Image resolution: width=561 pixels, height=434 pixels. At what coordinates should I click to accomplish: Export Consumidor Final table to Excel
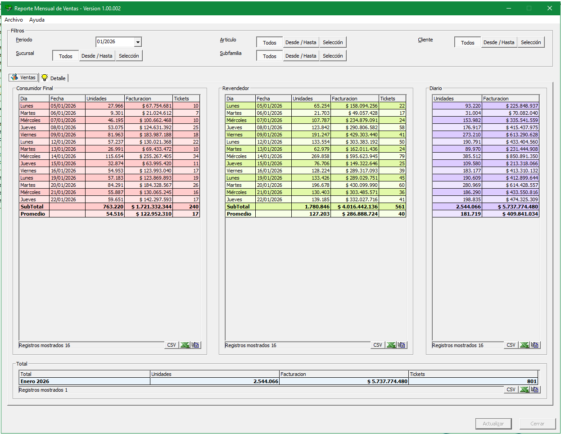(185, 345)
